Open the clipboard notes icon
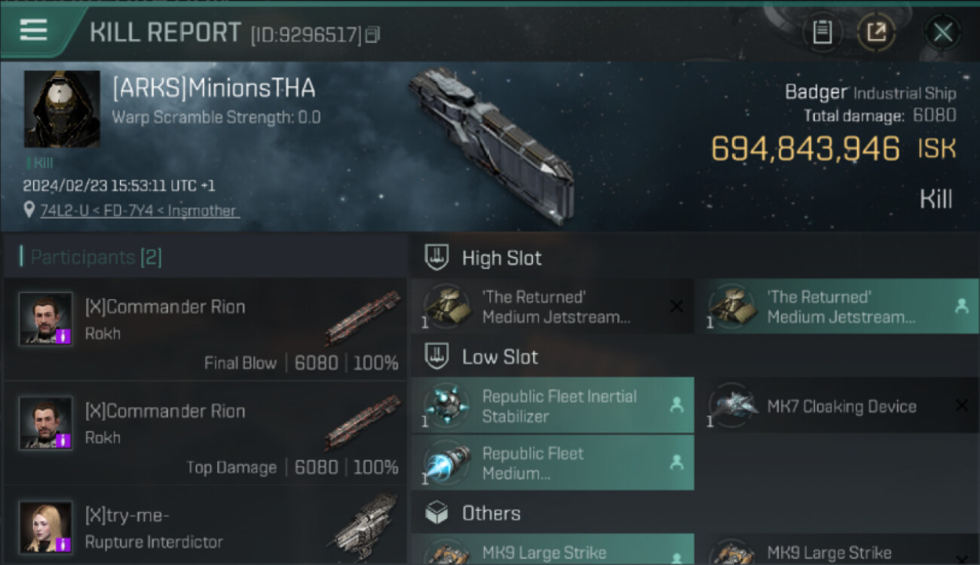This screenshot has height=565, width=980. click(x=822, y=32)
